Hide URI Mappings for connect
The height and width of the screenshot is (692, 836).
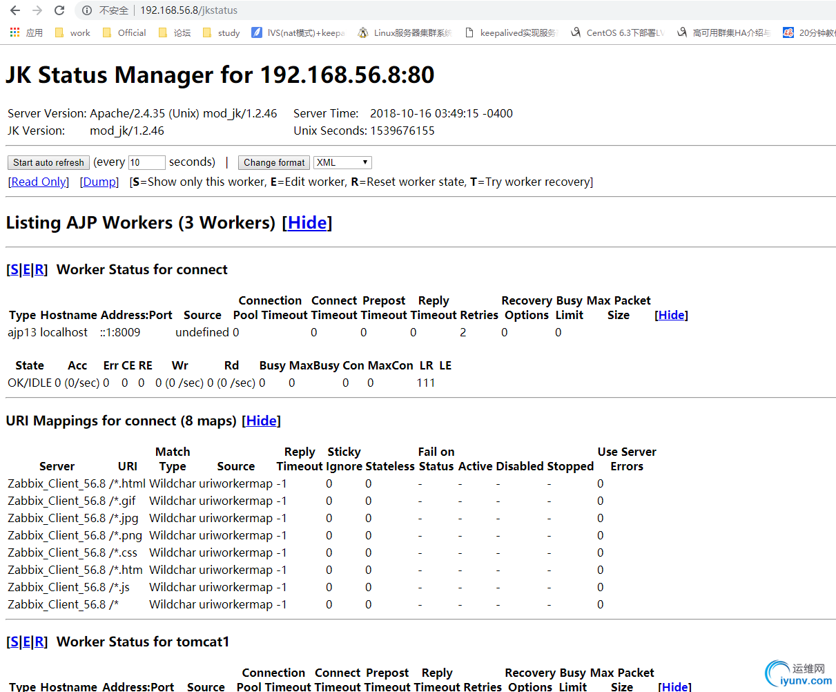pos(262,421)
